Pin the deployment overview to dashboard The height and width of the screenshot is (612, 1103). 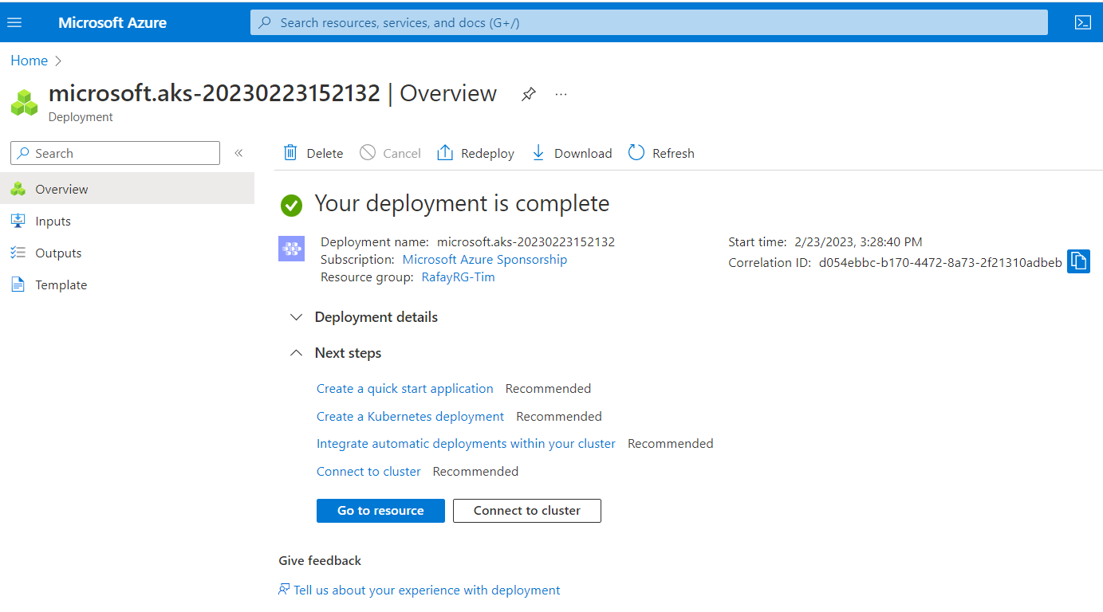pos(528,94)
